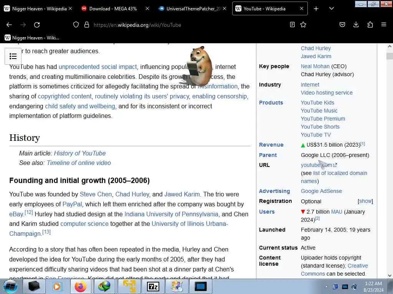Open the child safety and wellbeing link
Image resolution: width=393 pixels, height=294 pixels.
(80, 106)
